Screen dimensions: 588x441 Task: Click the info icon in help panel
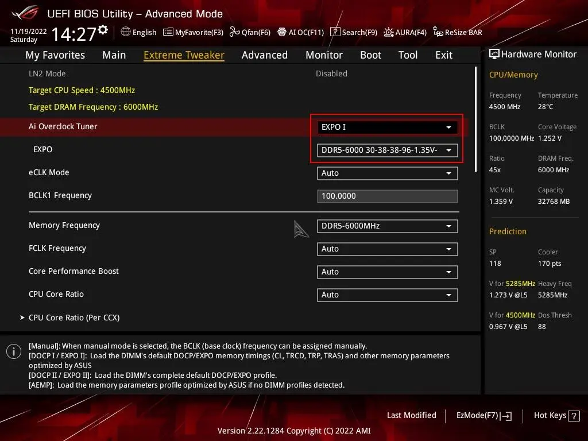coord(14,351)
